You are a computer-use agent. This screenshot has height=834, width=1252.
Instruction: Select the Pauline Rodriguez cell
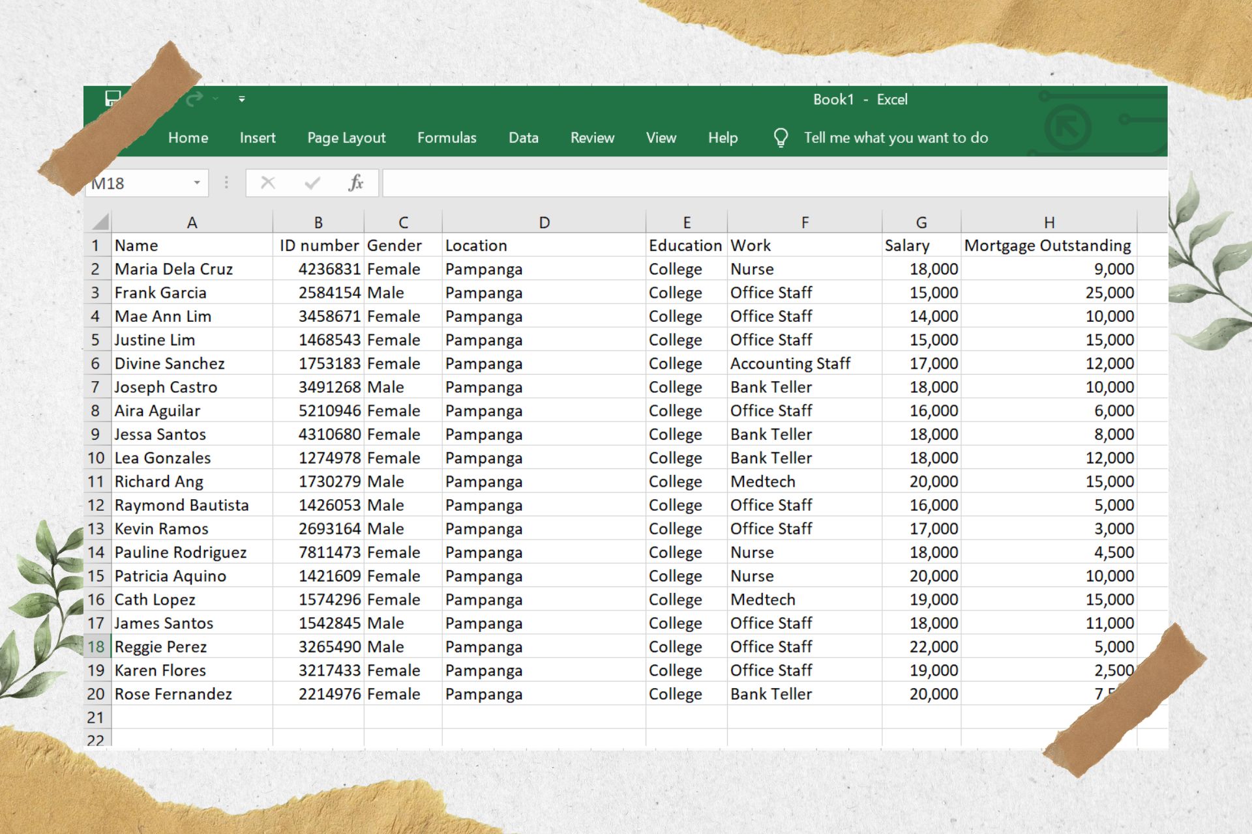click(x=192, y=552)
